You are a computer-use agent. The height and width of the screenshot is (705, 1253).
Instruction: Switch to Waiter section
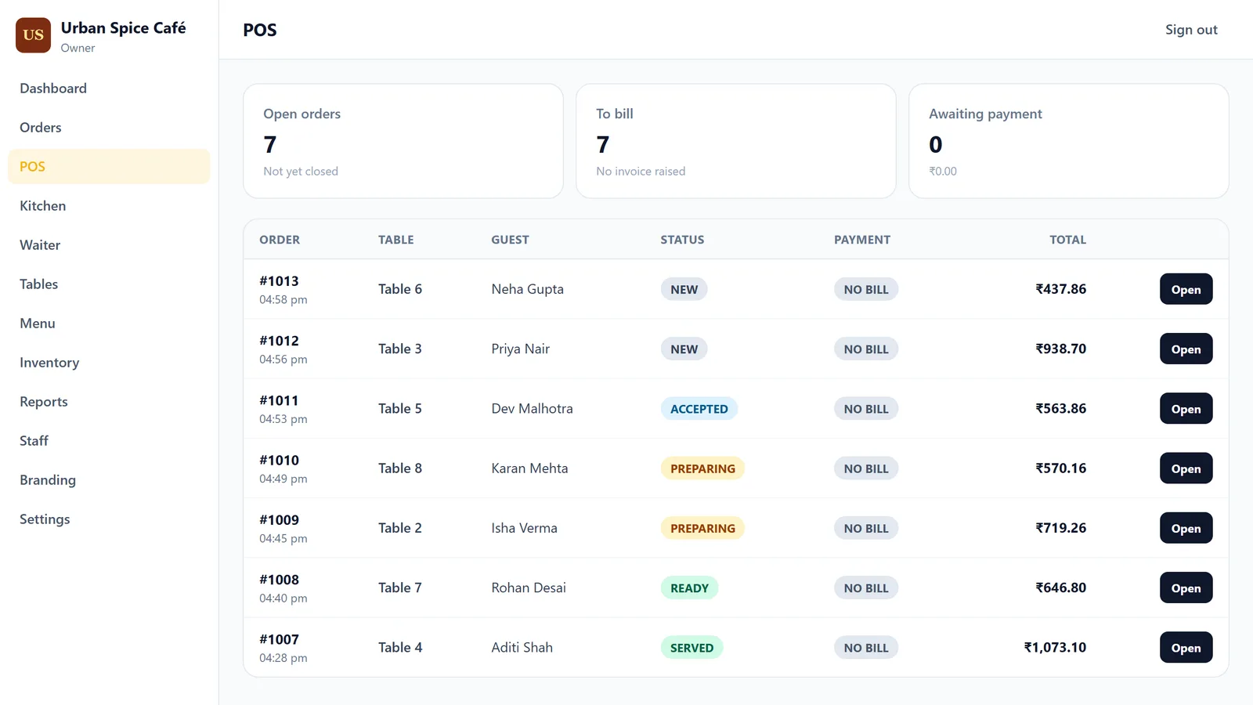[x=109, y=245]
